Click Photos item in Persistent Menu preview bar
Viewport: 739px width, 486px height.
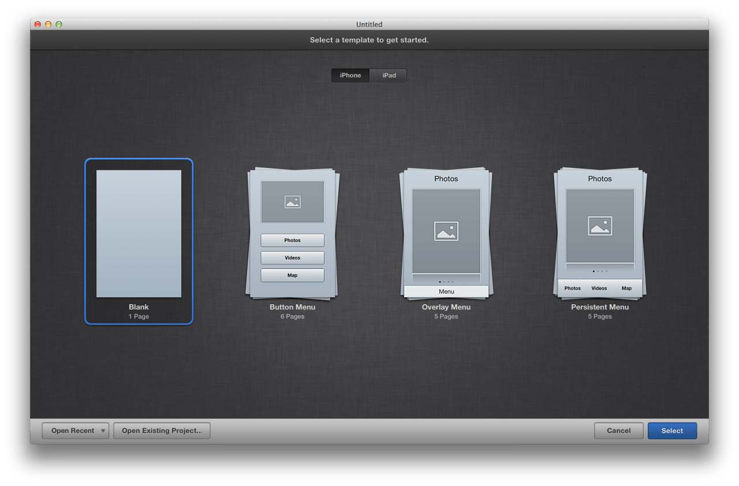pyautogui.click(x=573, y=288)
